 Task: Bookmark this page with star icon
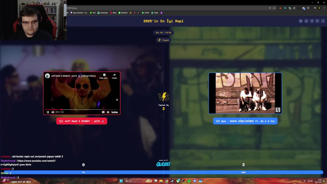click(x=274, y=8)
